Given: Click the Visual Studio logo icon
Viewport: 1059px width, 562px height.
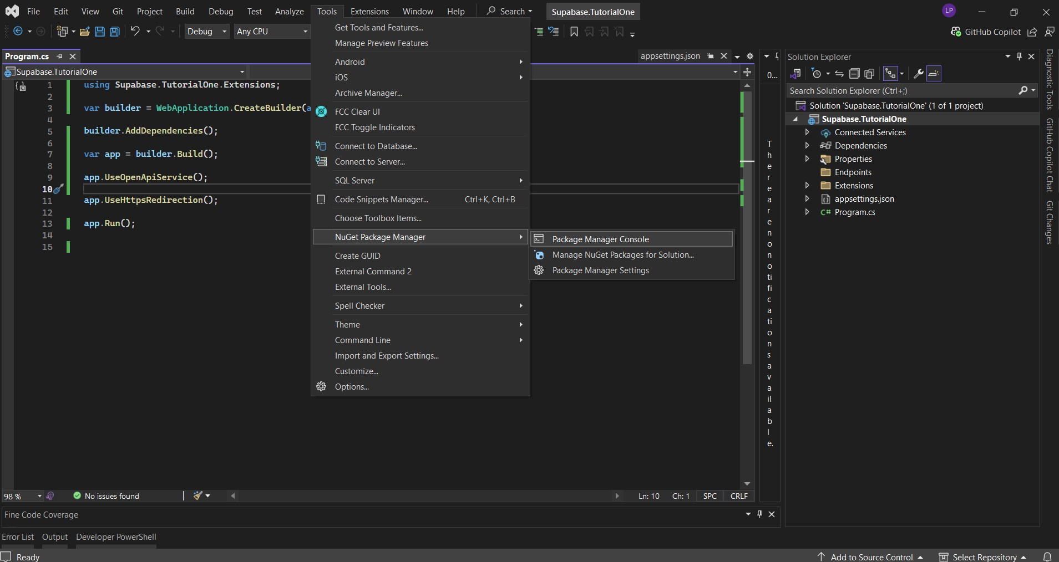Looking at the screenshot, I should point(12,11).
